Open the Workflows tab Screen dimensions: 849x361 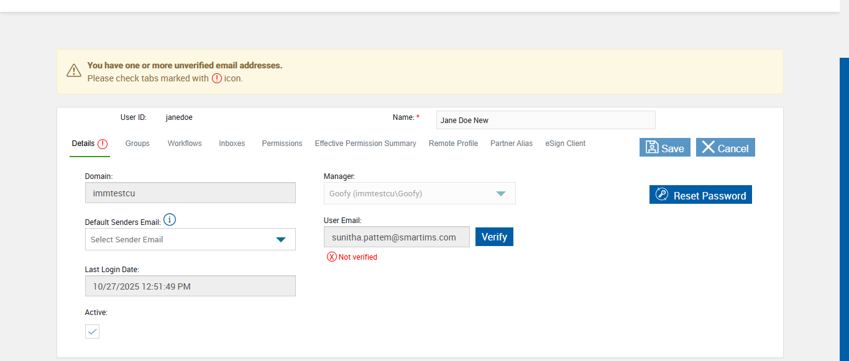pyautogui.click(x=185, y=144)
